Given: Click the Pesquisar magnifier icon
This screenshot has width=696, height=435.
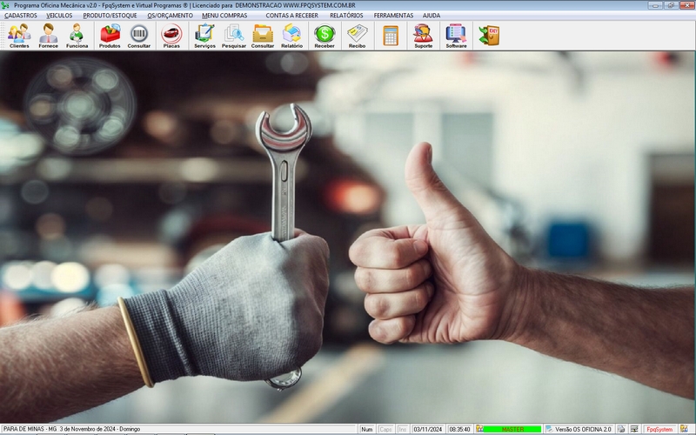Looking at the screenshot, I should click(234, 36).
